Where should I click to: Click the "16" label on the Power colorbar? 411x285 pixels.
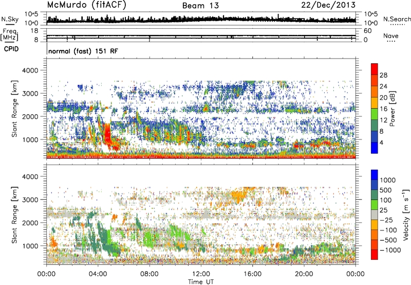coord(383,109)
